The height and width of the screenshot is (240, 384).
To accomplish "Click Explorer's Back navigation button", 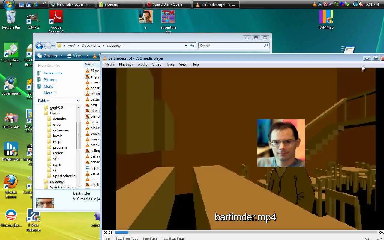I will 39,46.
